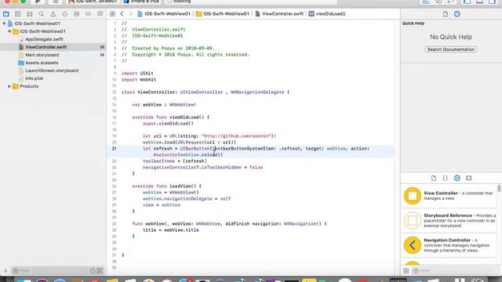Click the object library scrollbar
This screenshot has height=282, width=502.
pyautogui.click(x=499, y=189)
